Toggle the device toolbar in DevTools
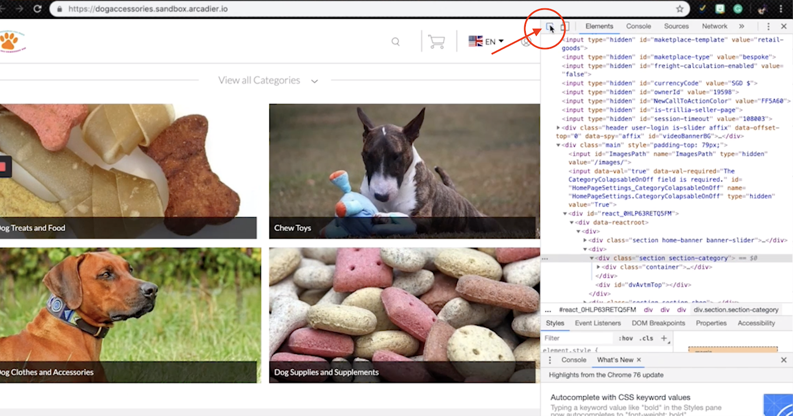The width and height of the screenshot is (793, 416). (565, 27)
